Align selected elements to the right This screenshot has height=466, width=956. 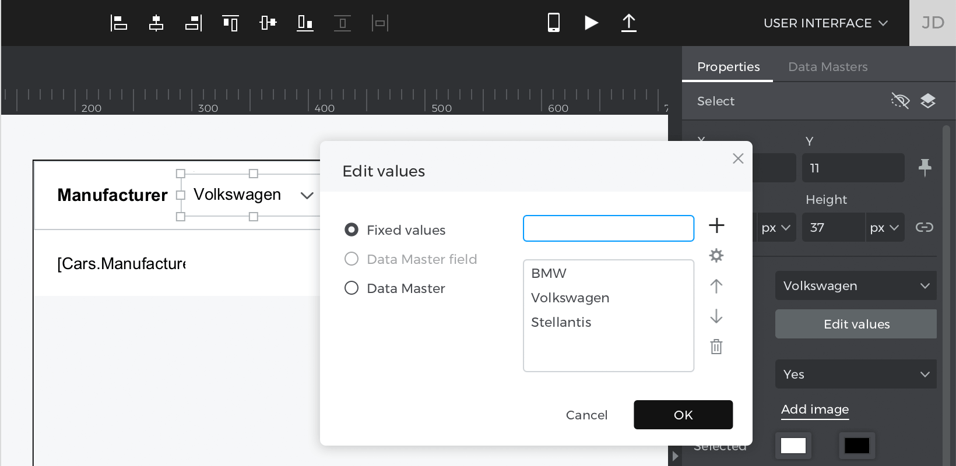(194, 23)
